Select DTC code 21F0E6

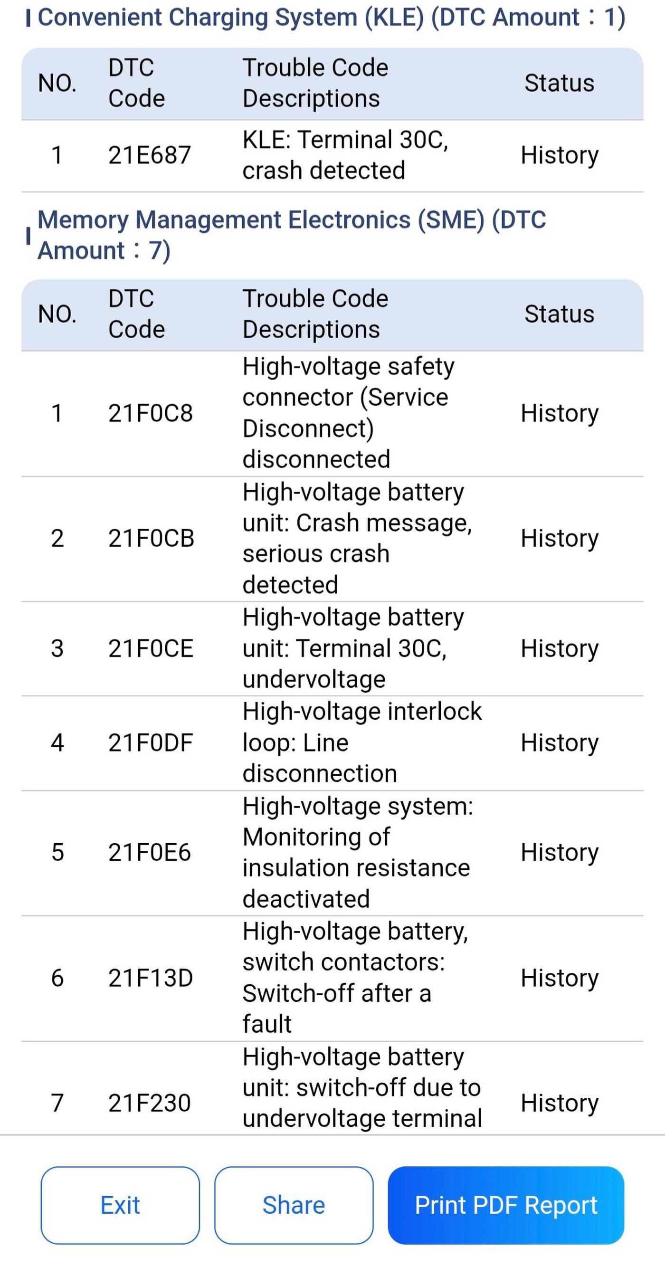[x=150, y=852]
